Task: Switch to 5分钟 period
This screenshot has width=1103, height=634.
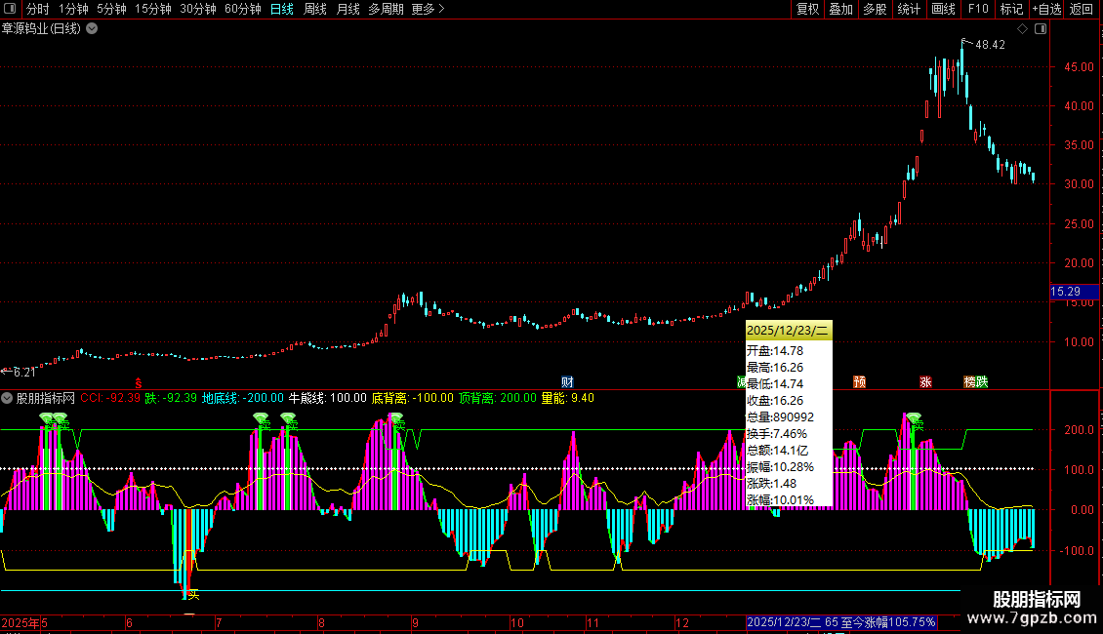Action: tap(111, 9)
